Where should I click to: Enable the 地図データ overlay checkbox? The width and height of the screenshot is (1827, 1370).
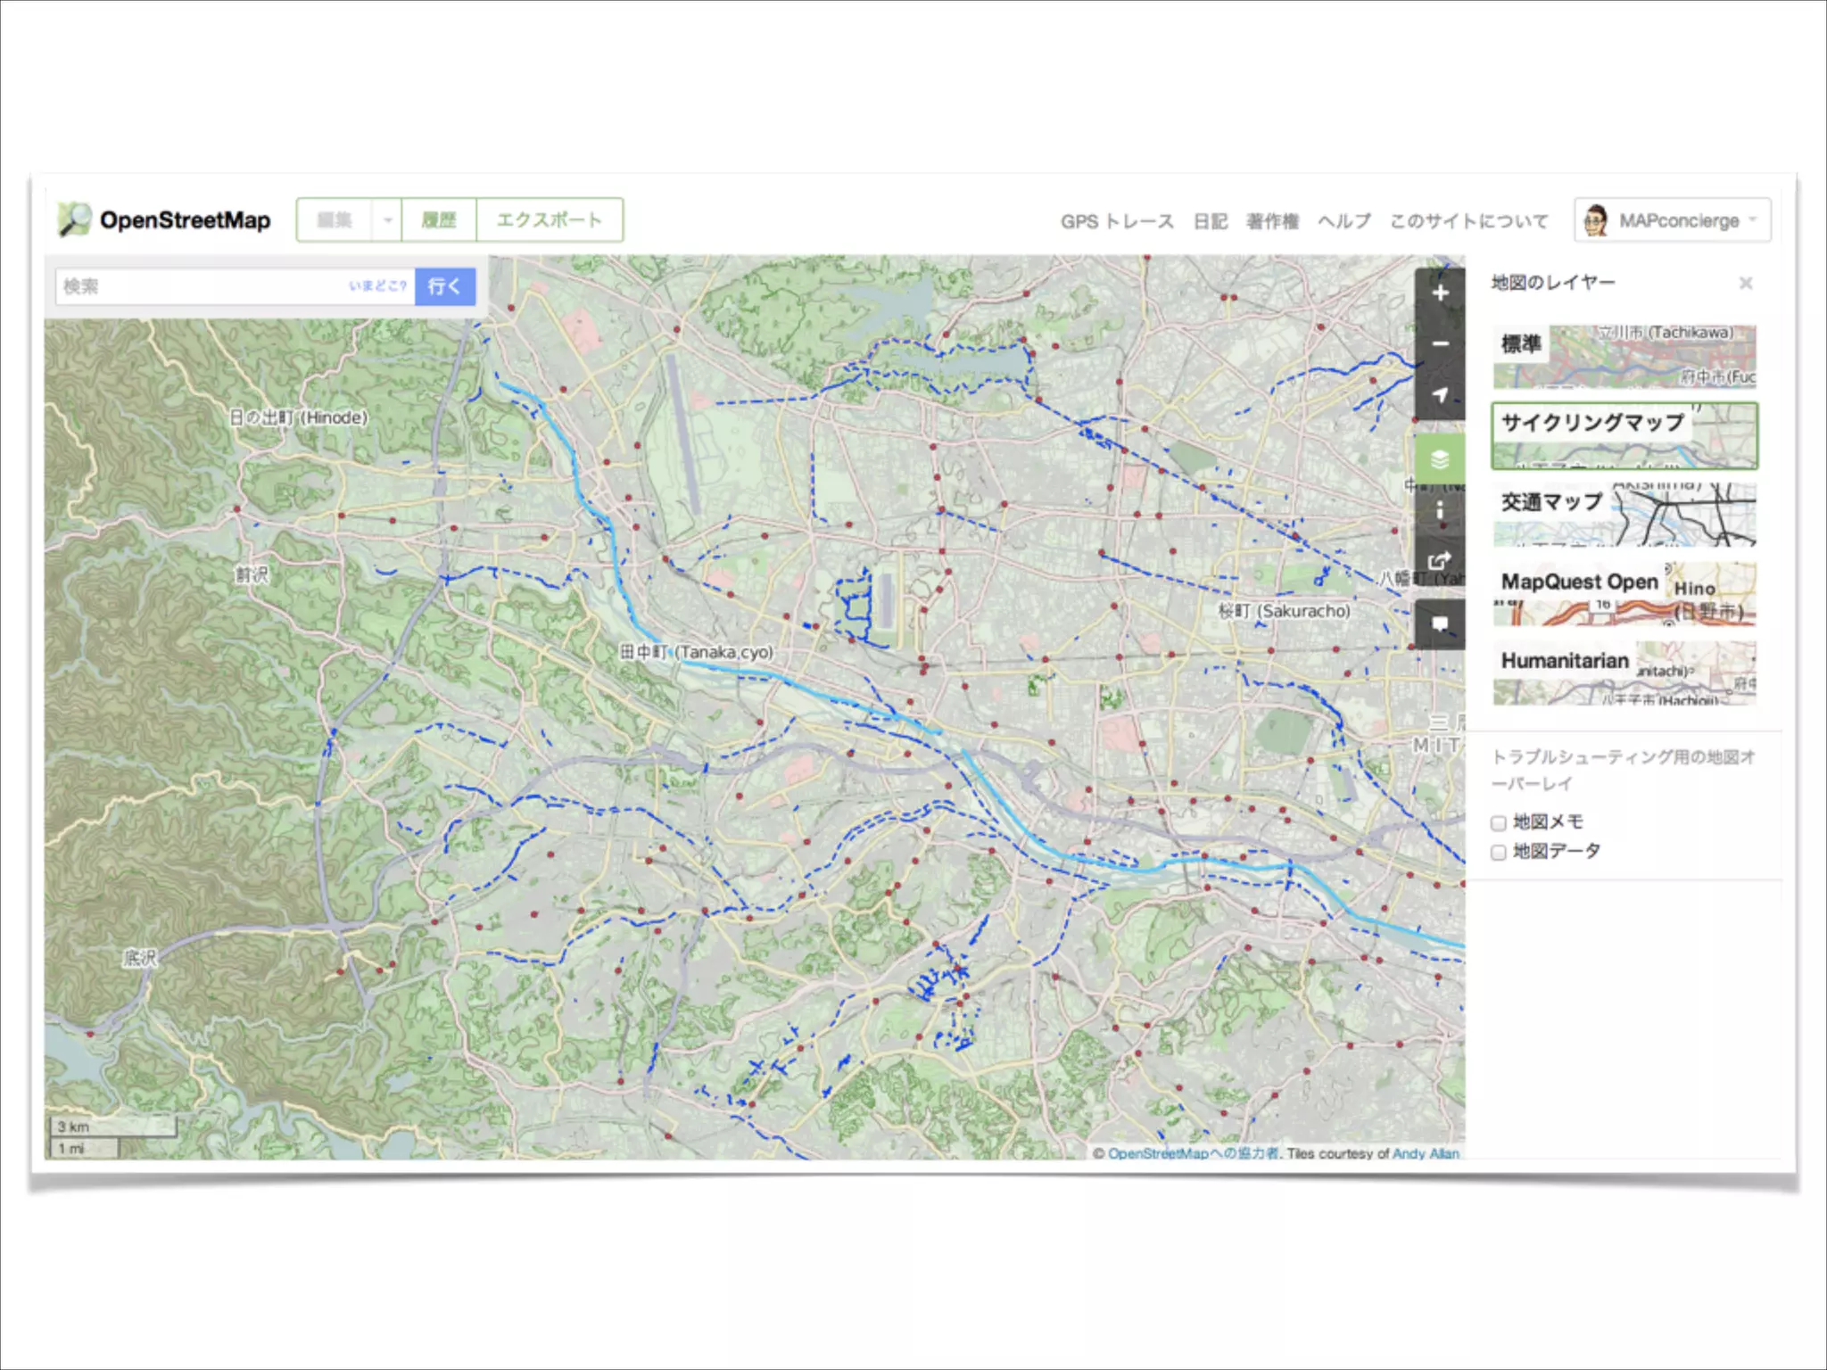click(1499, 853)
